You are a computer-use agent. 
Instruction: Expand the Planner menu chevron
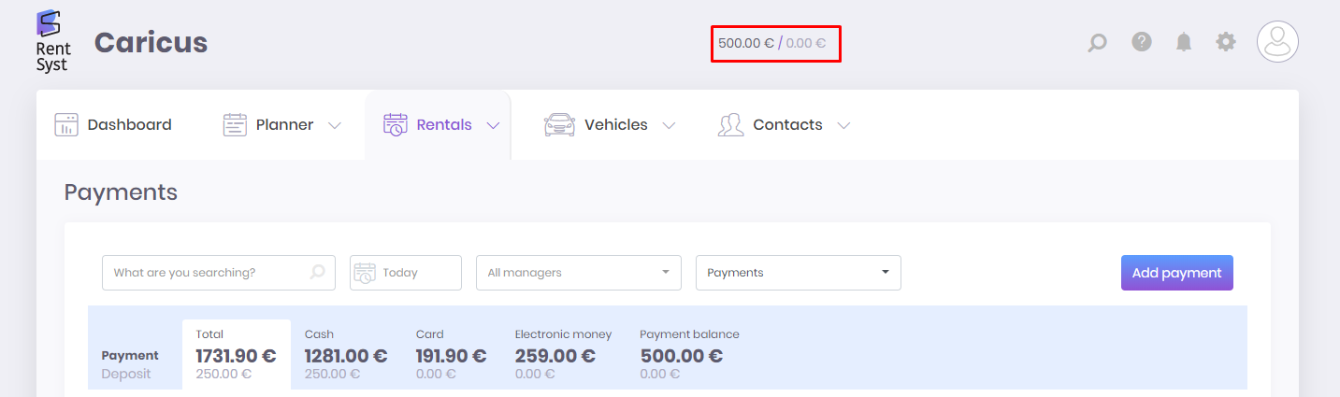coord(335,125)
